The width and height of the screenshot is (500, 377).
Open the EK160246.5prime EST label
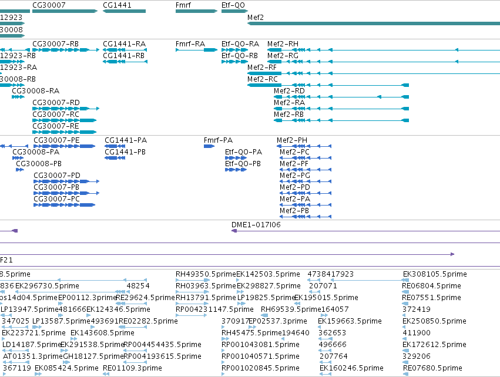(x=351, y=369)
